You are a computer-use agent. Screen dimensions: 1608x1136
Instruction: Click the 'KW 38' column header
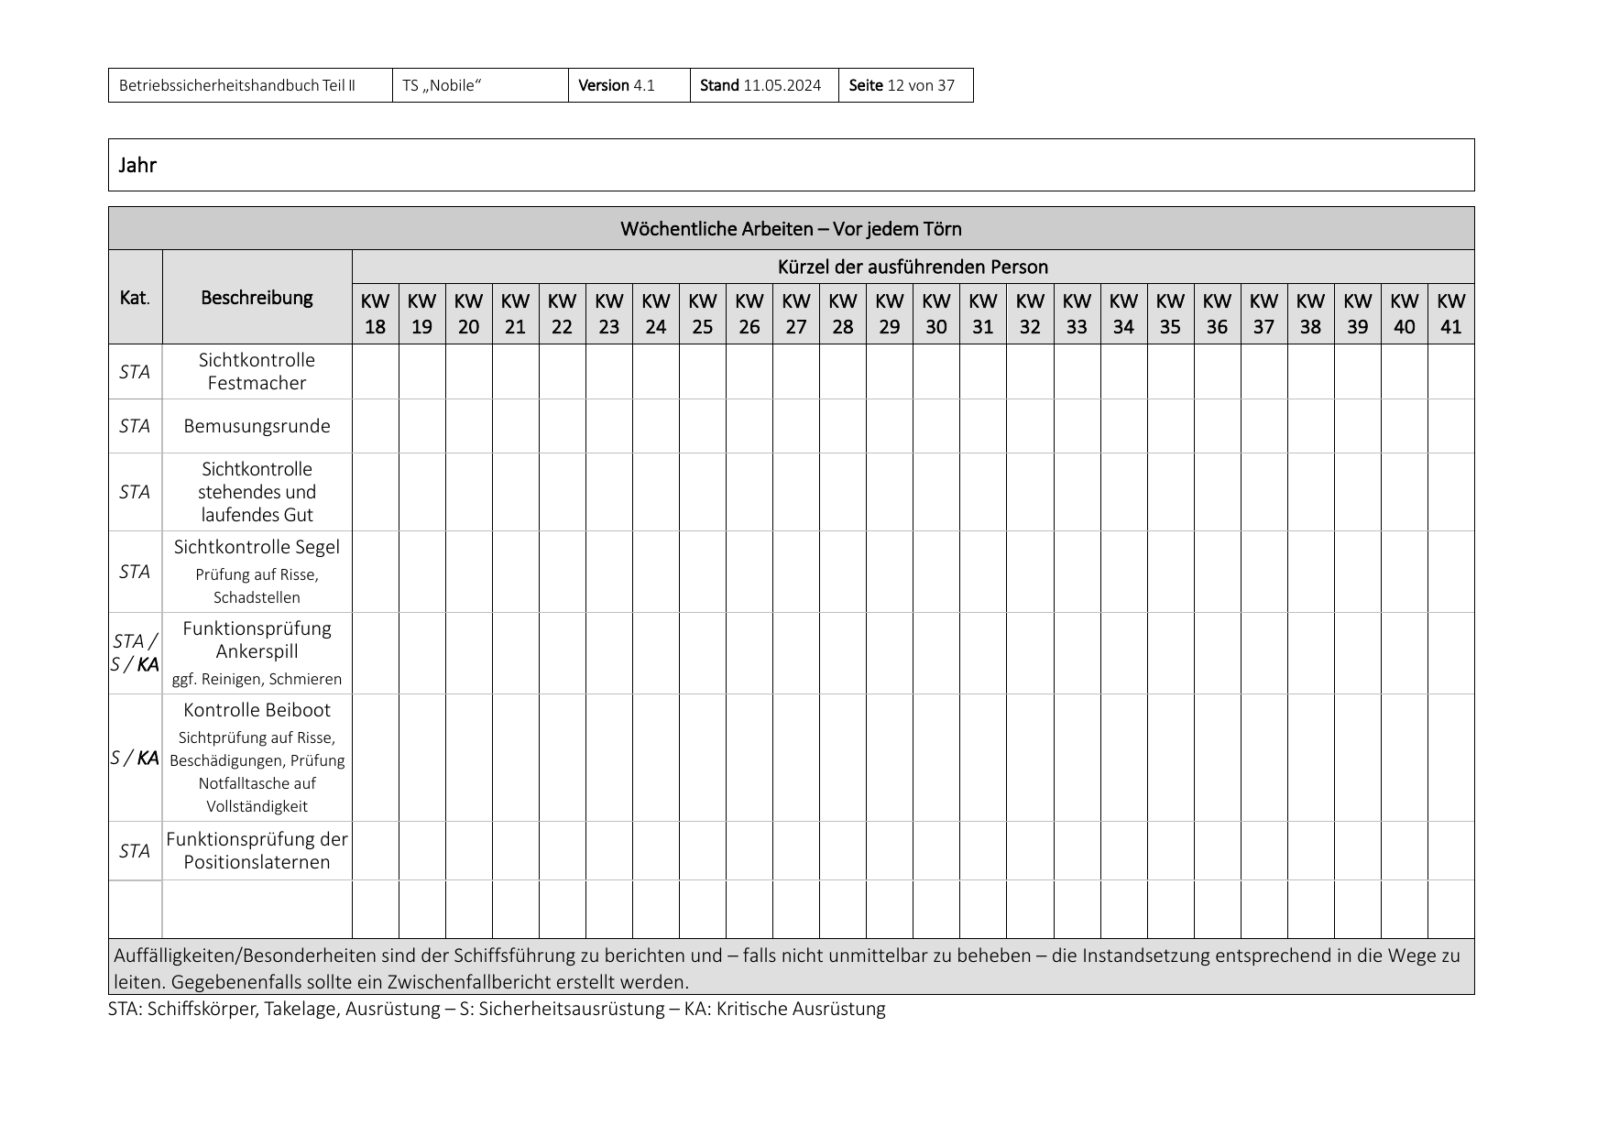(1311, 314)
